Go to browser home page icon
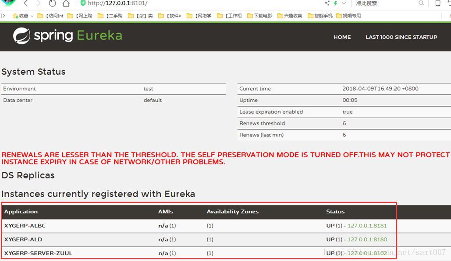This screenshot has width=451, height=261. tap(66, 3)
